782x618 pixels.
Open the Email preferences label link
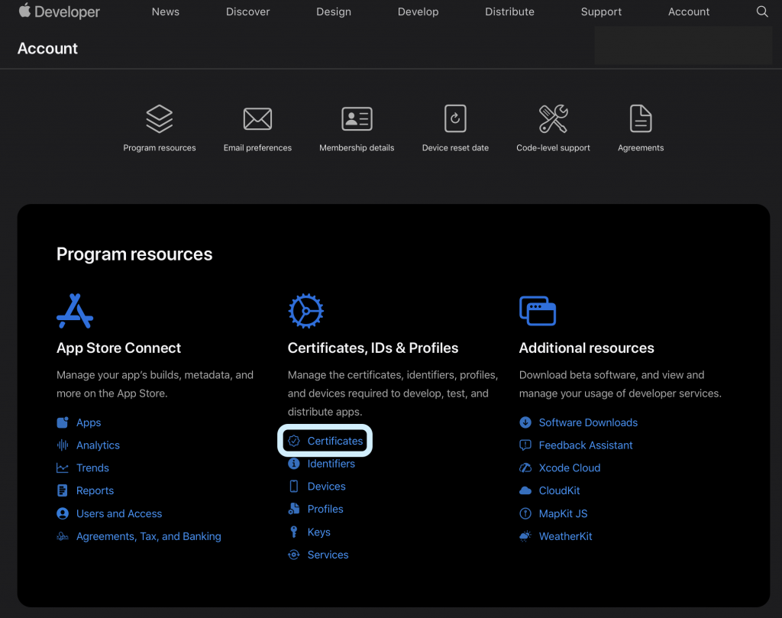pos(257,147)
